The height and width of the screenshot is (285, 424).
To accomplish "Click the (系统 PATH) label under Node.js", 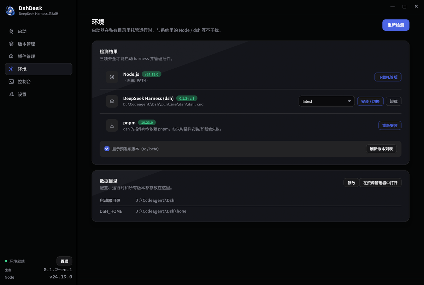I will (136, 80).
